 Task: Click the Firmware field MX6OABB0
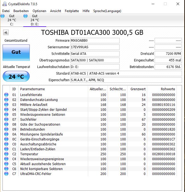[x=95, y=41]
